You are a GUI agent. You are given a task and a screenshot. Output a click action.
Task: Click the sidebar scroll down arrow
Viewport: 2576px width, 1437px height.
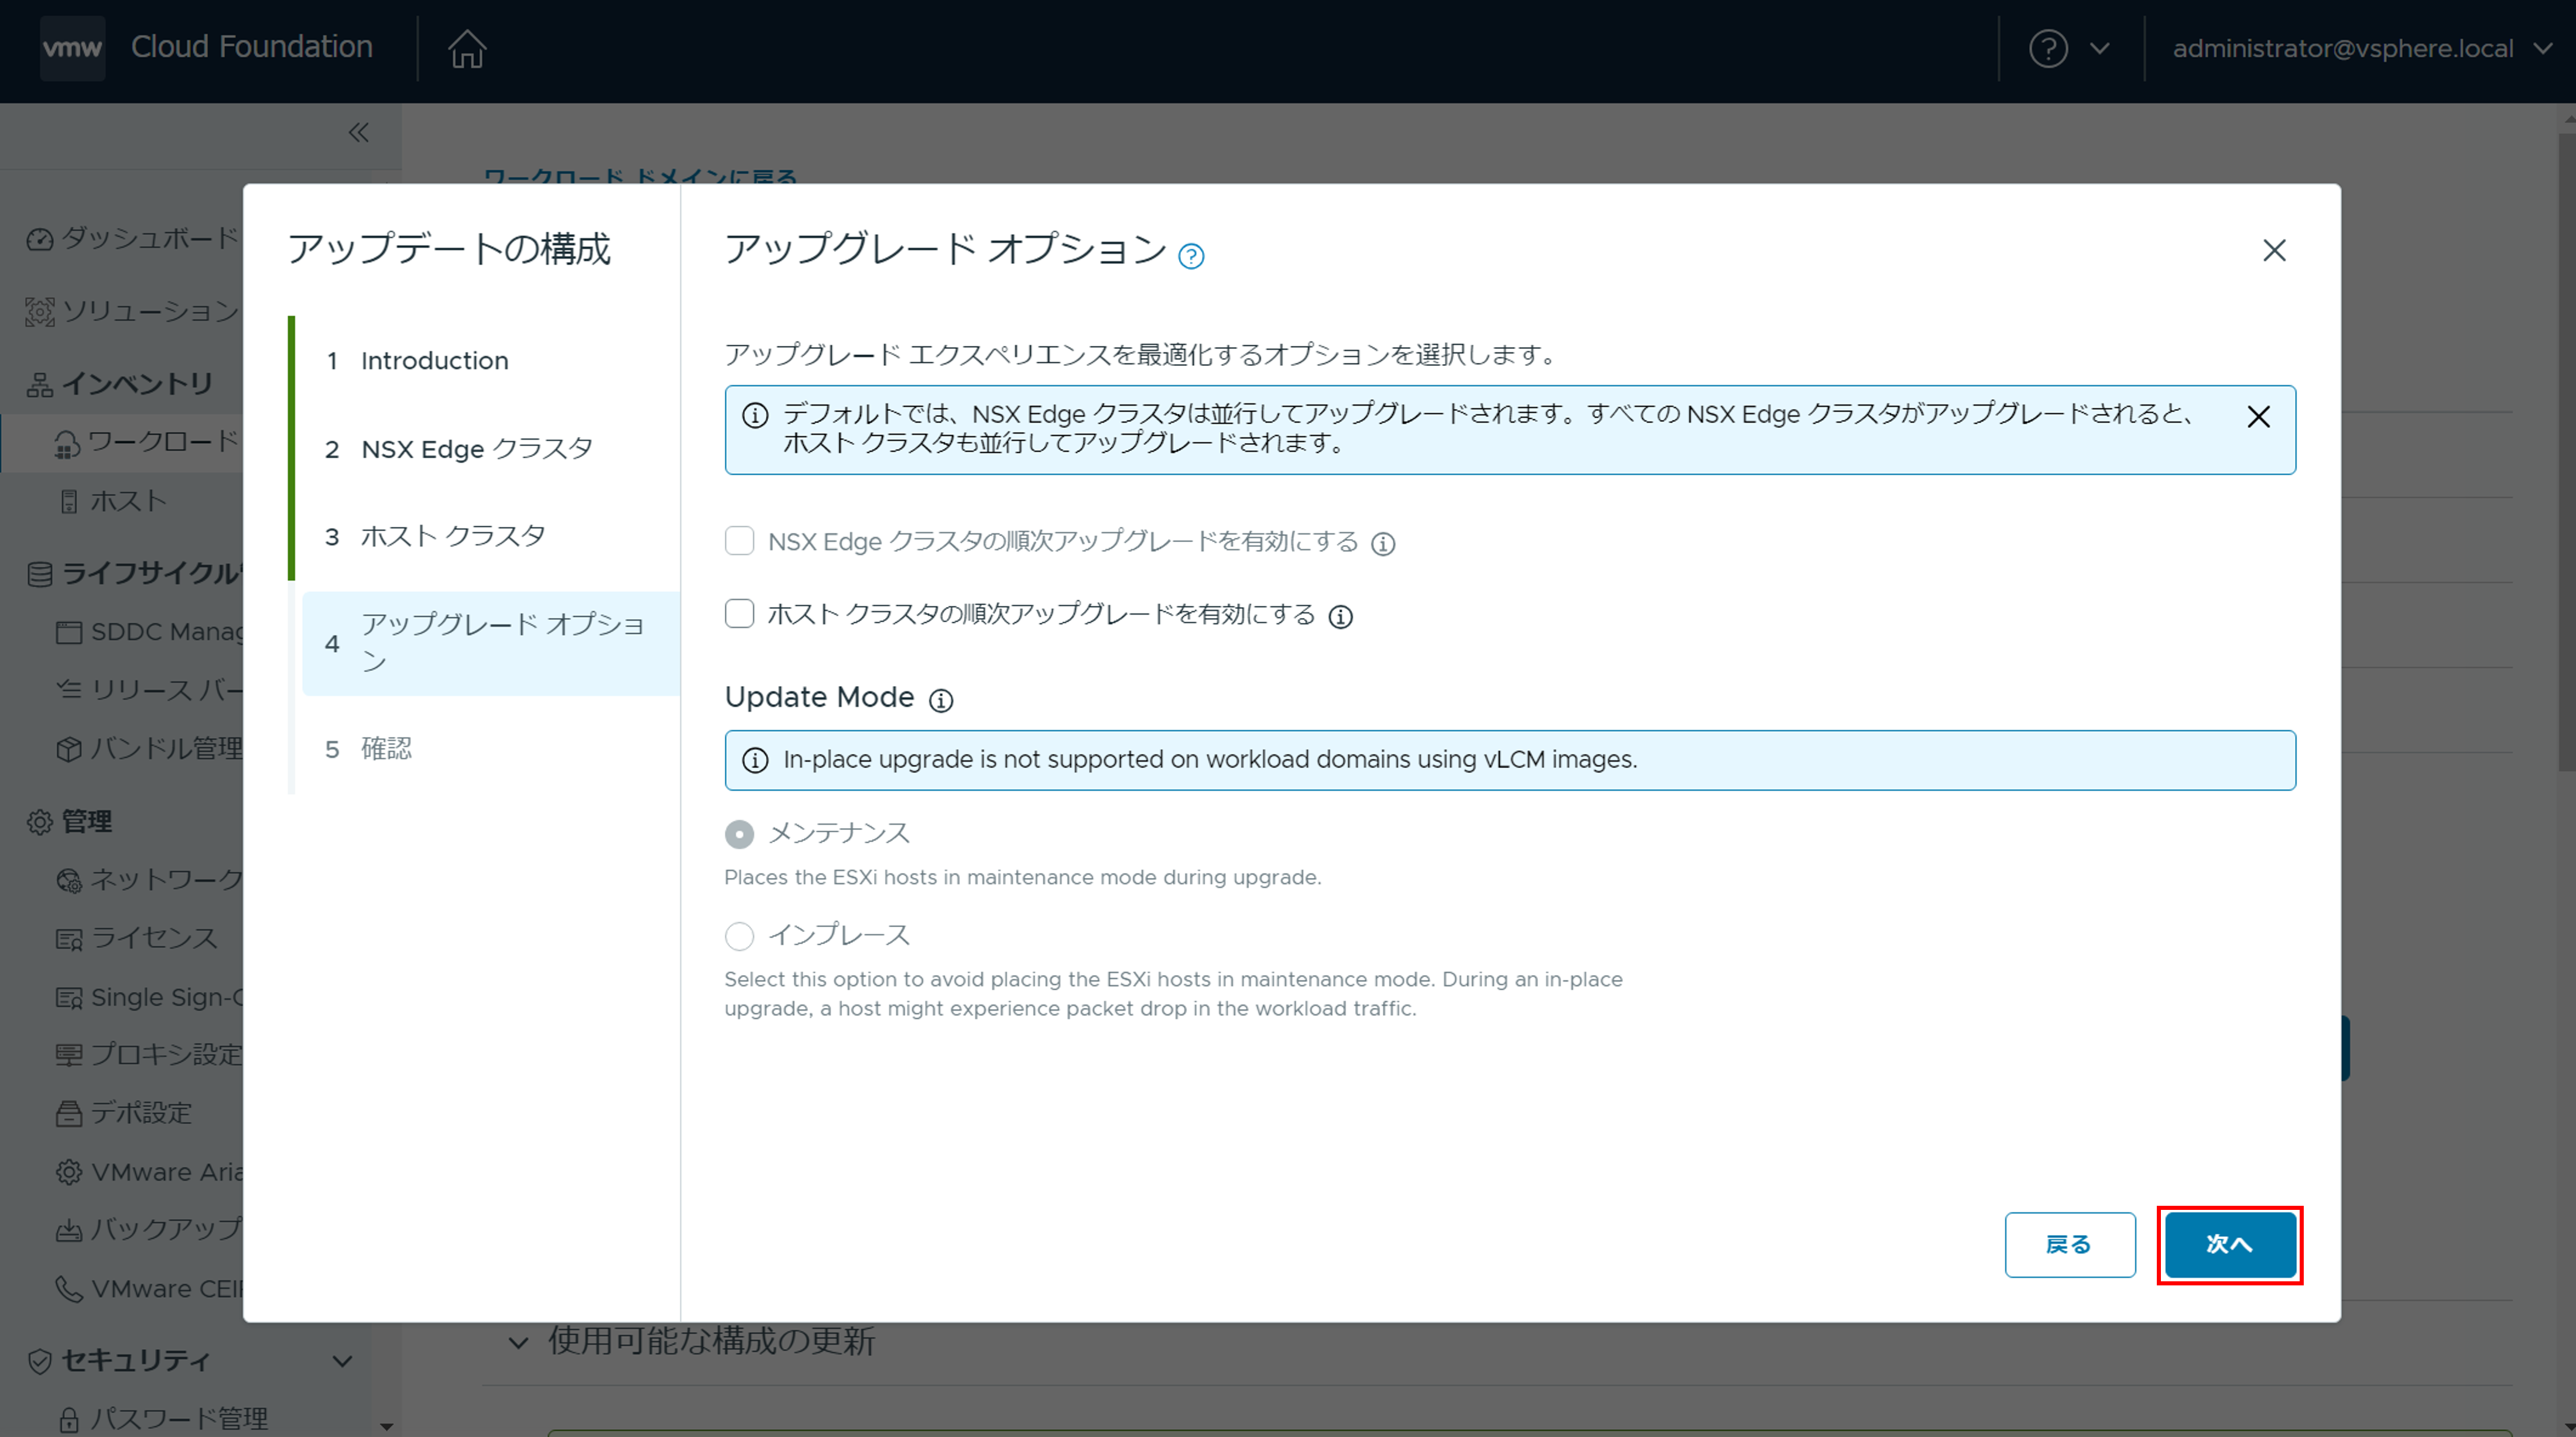pos(387,1426)
